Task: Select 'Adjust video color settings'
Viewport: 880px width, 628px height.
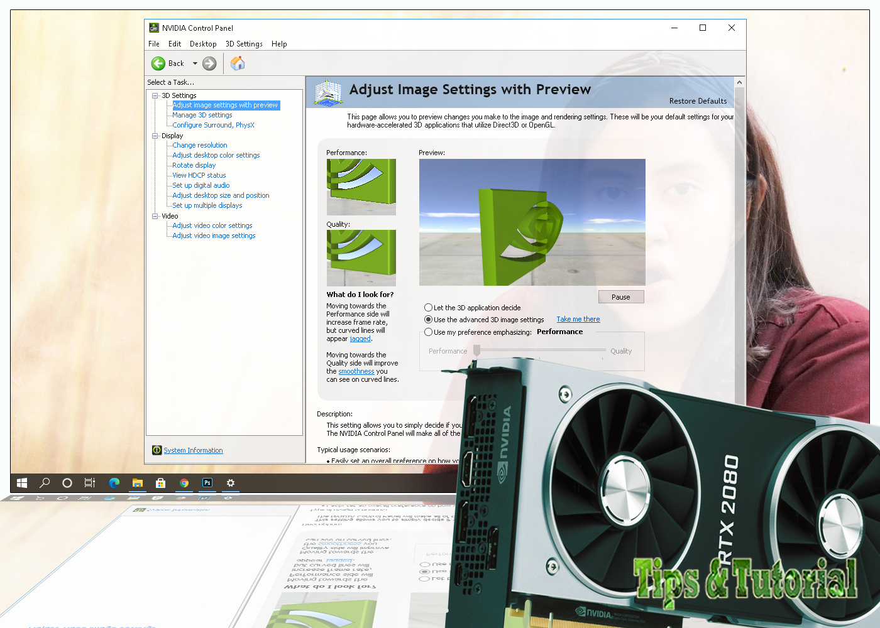Action: click(212, 225)
